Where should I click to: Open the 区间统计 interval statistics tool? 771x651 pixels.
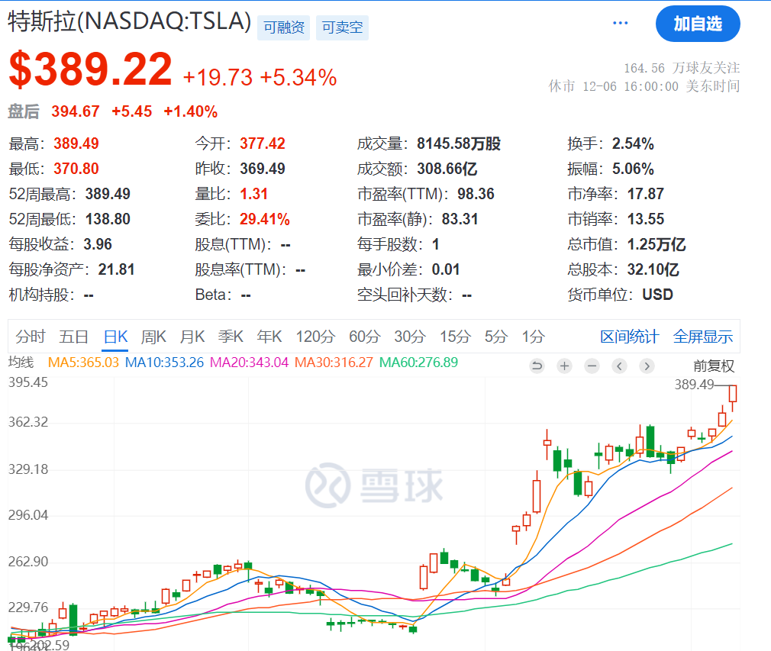[x=629, y=336]
